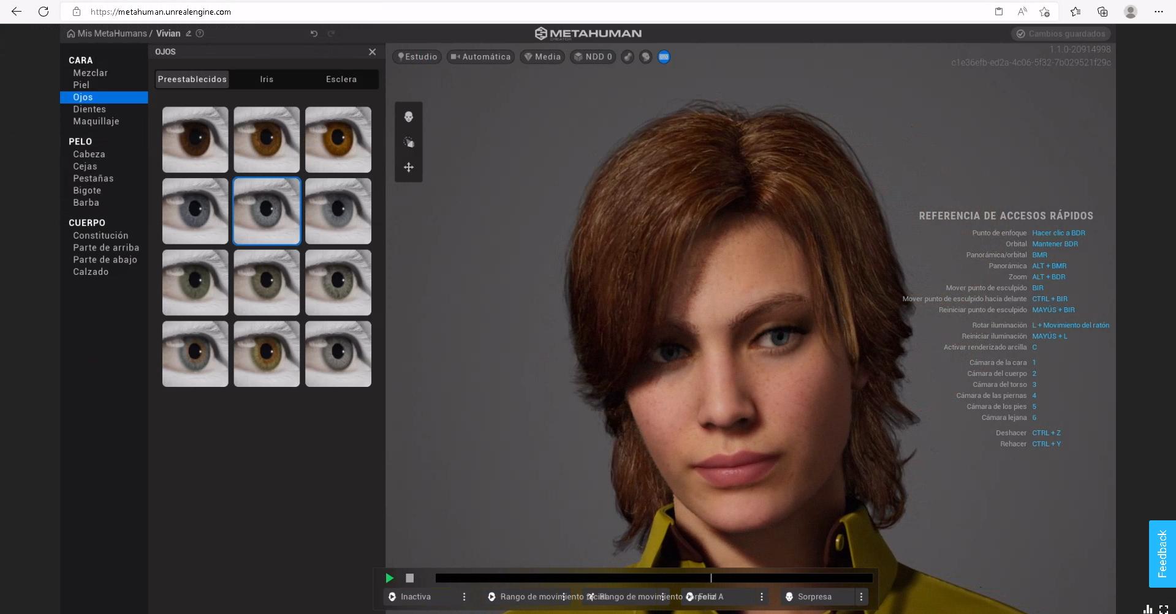This screenshot has height=614, width=1176.
Task: Open the help question mark icon
Action: tap(200, 34)
